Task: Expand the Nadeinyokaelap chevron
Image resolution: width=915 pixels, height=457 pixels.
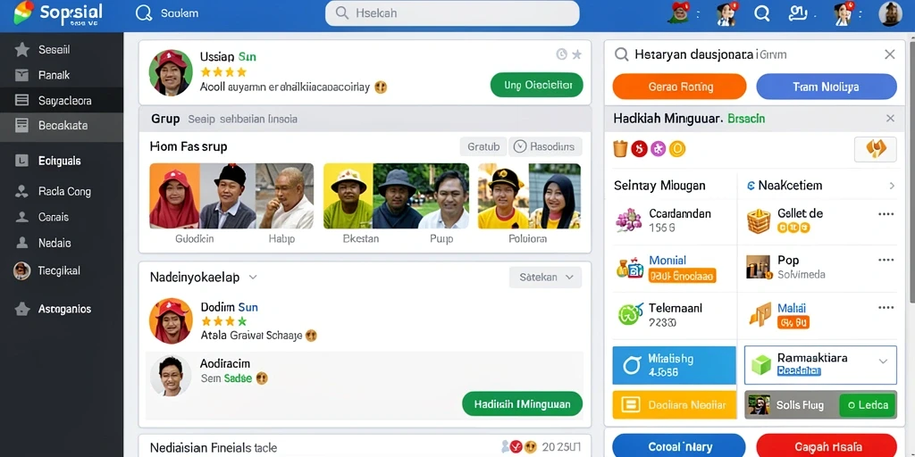Action: (x=253, y=278)
